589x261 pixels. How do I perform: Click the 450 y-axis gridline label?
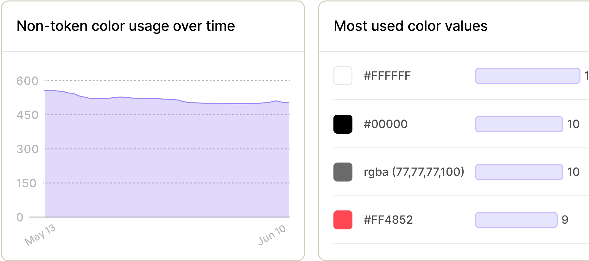28,115
